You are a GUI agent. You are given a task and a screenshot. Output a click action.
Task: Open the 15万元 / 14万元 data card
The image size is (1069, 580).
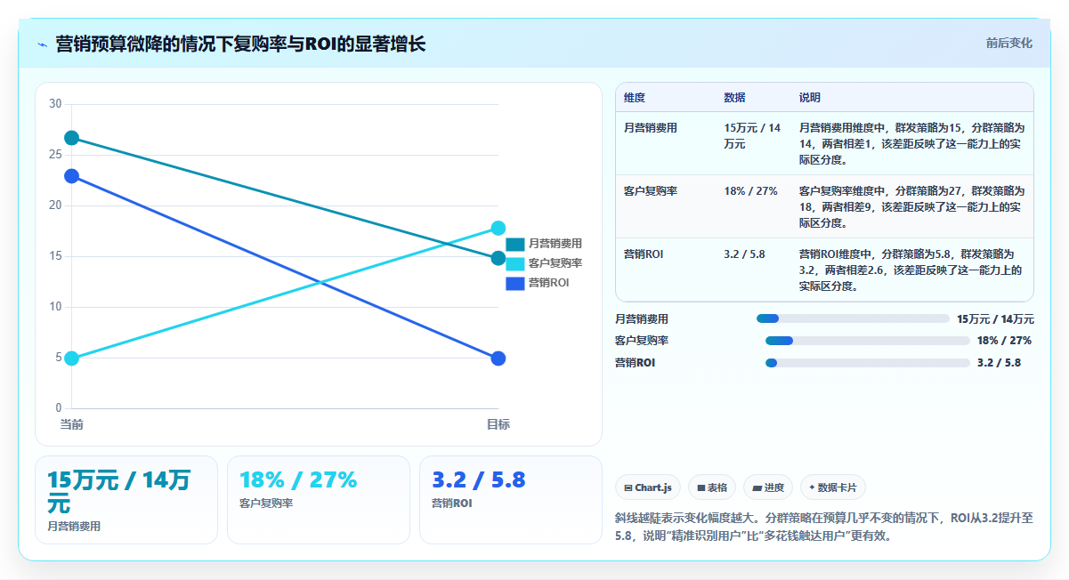[x=126, y=500]
